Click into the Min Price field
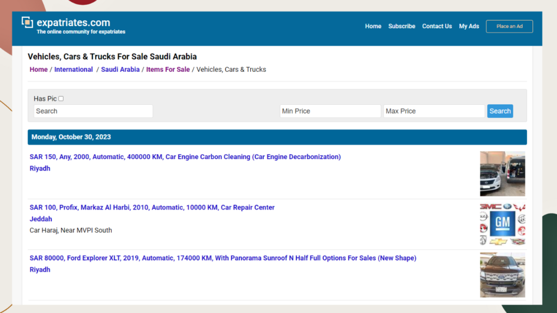The width and height of the screenshot is (557, 313). click(330, 111)
